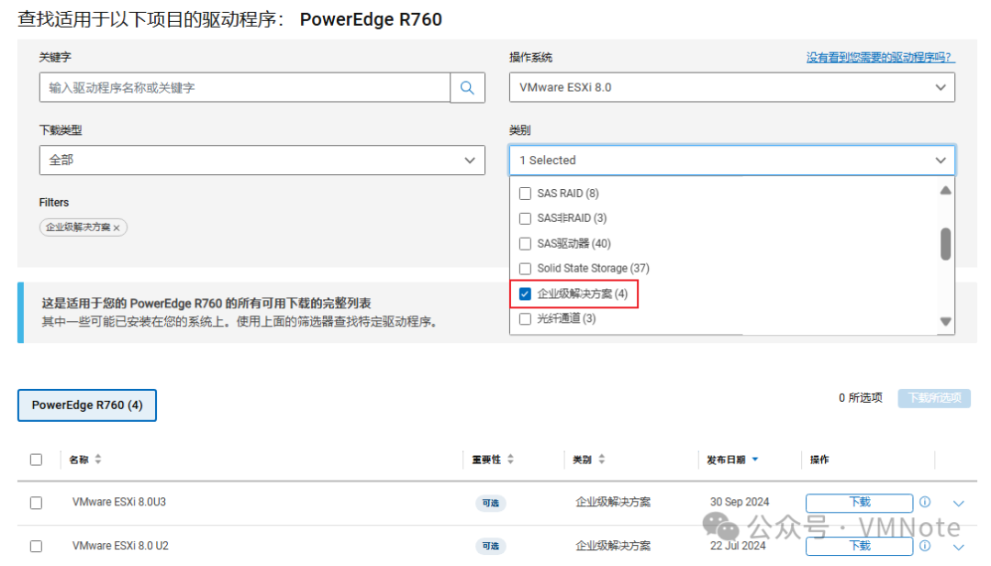Expand details for VMware ESXi 8.0U3 row
The height and width of the screenshot is (566, 991).
(x=959, y=504)
